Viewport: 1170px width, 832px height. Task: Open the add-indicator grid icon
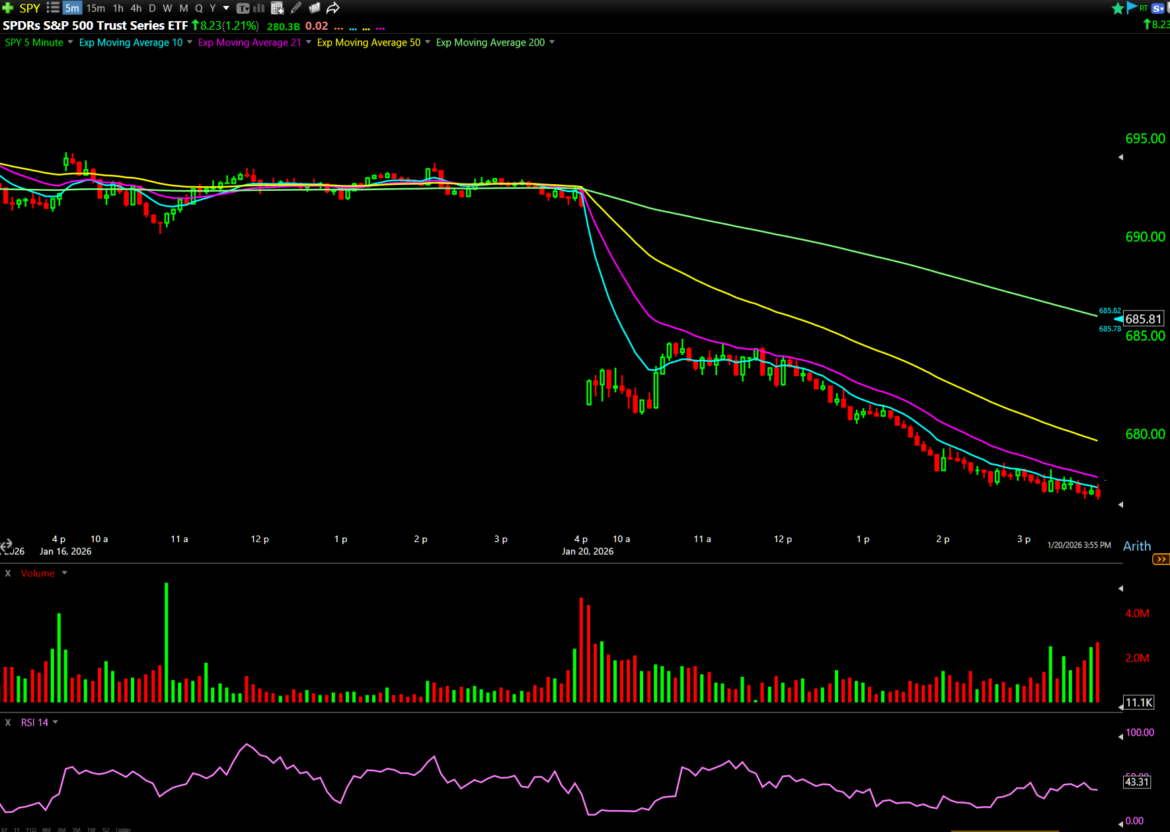278,8
